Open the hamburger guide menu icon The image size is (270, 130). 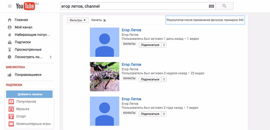tap(10, 6)
